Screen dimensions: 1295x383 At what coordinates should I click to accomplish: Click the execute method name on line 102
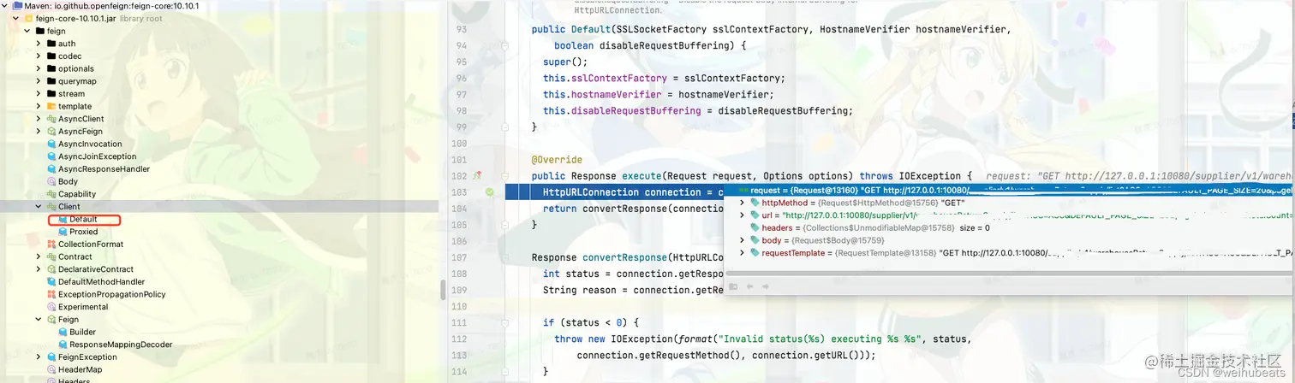click(641, 175)
